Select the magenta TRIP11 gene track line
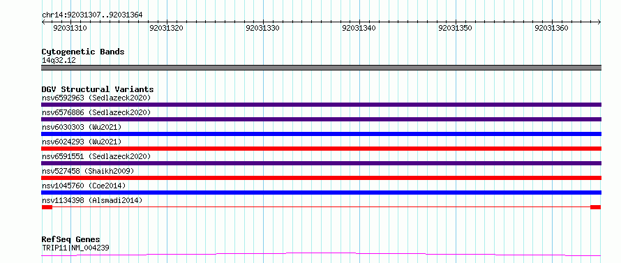The height and width of the screenshot is (263, 621). tap(321, 255)
